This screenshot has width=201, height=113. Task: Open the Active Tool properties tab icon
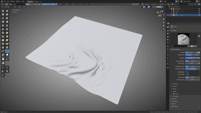[168, 27]
